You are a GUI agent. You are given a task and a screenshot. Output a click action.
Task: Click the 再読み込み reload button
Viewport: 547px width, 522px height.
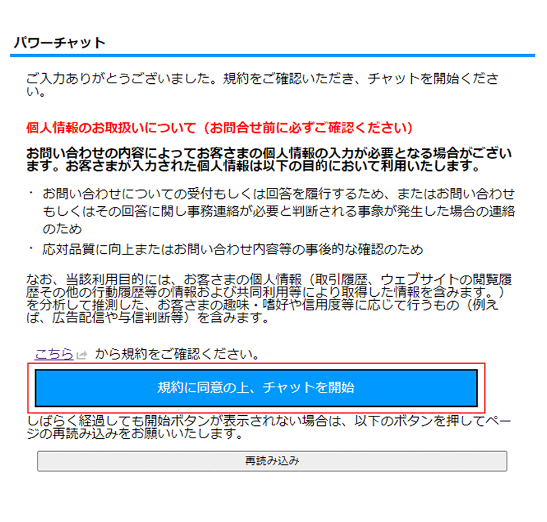point(272,461)
